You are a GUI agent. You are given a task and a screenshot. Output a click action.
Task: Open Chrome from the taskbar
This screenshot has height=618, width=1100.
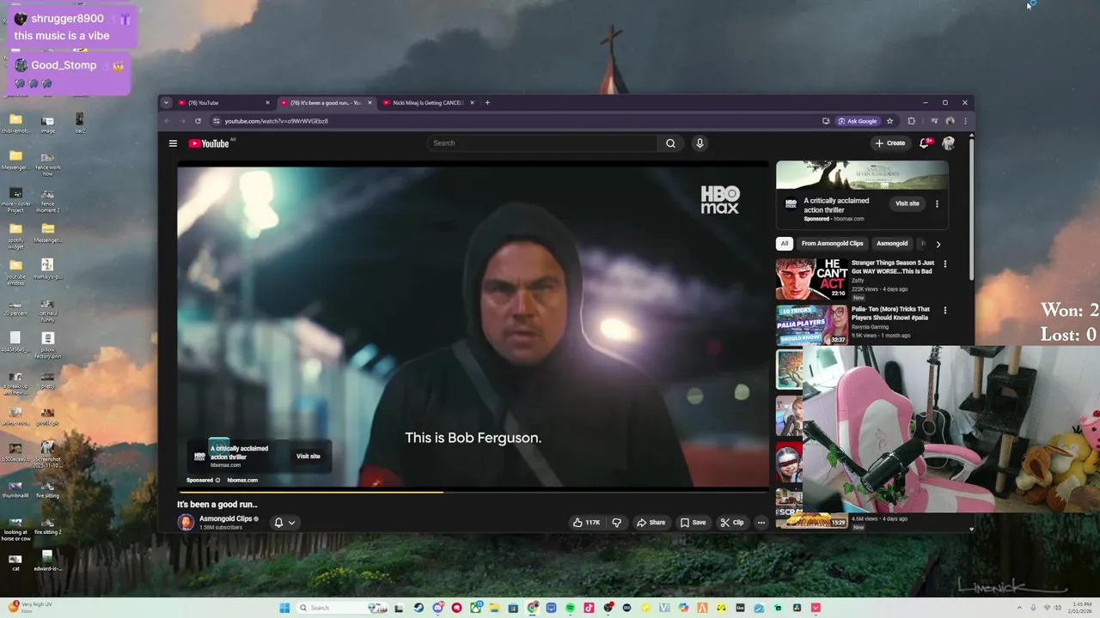pyautogui.click(x=532, y=608)
